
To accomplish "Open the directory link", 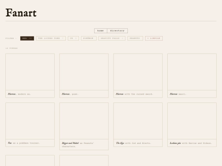I will (x=117, y=31).
